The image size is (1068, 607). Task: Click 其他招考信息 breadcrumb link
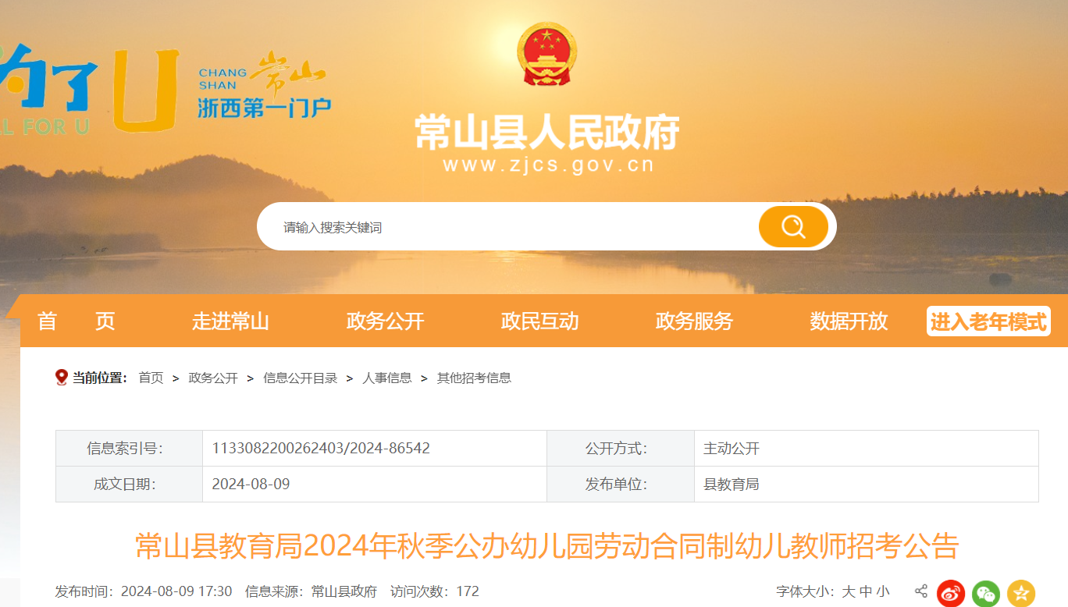[474, 378]
